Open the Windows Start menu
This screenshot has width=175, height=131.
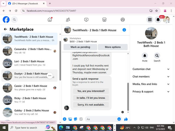(4, 128)
